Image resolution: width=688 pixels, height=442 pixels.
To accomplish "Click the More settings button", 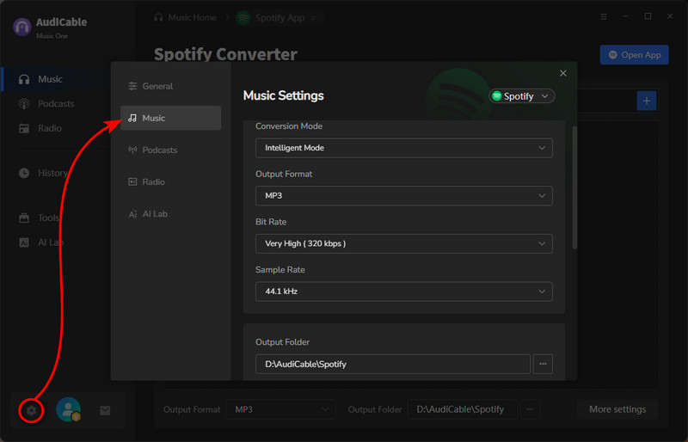I will coord(617,409).
